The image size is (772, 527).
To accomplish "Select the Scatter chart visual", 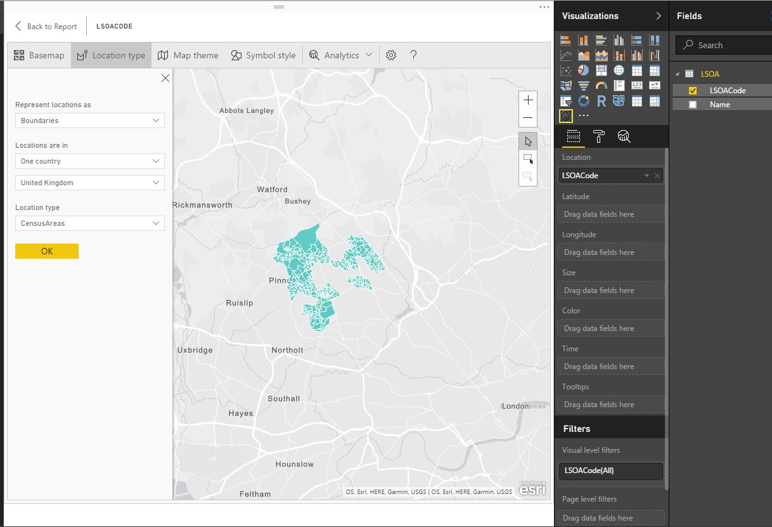I will 566,70.
